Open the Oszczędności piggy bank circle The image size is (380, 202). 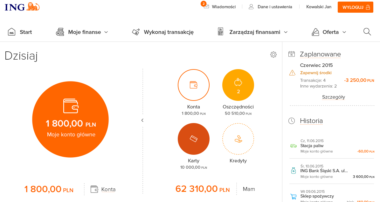(x=238, y=85)
